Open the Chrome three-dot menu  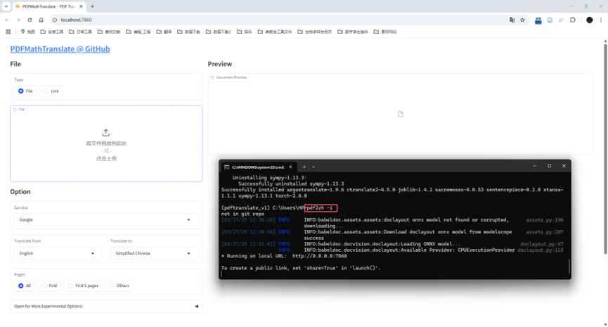[x=601, y=20]
